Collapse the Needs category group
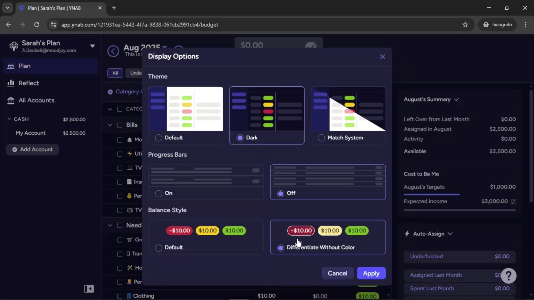Viewport: 534px width, 300px height. click(110, 225)
